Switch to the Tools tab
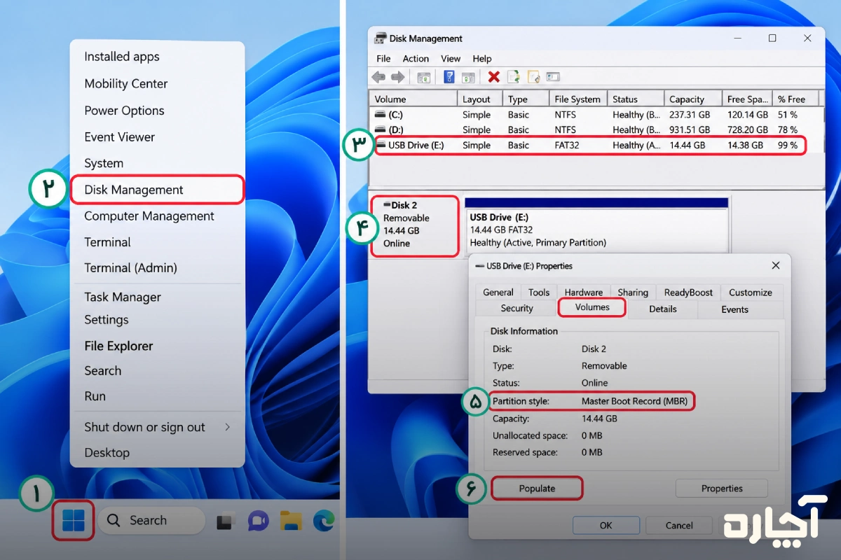 [x=539, y=293]
